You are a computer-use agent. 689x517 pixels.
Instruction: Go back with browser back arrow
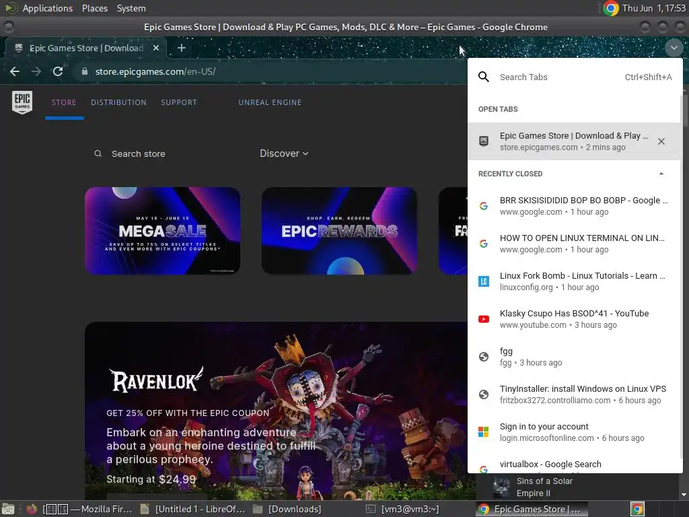pos(15,71)
